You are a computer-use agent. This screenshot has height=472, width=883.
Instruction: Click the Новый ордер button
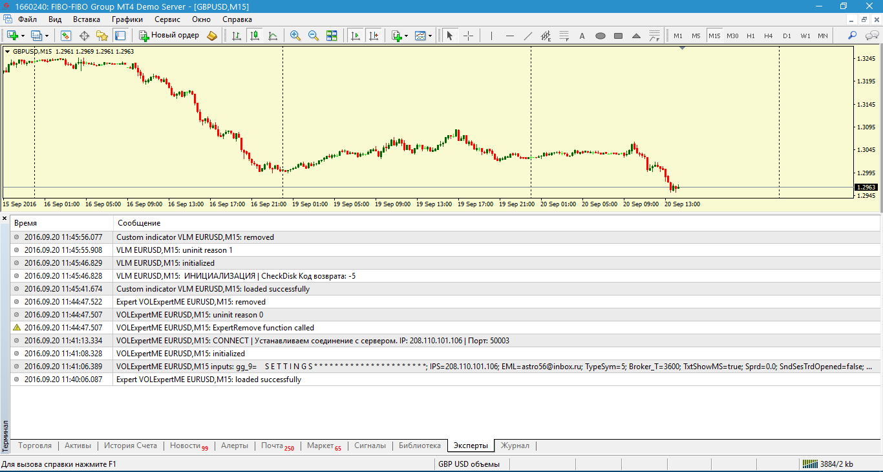(169, 36)
